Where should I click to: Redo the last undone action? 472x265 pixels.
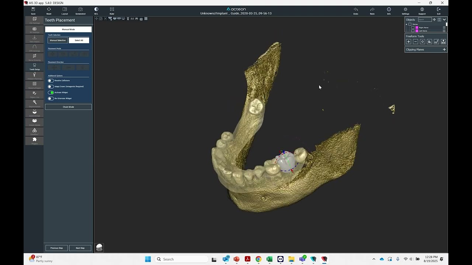[372, 11]
